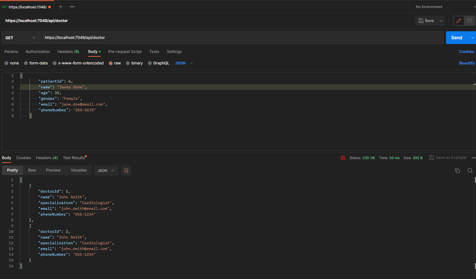The width and height of the screenshot is (476, 279).
Task: Open a new request tab with plus icon
Action: point(61,7)
